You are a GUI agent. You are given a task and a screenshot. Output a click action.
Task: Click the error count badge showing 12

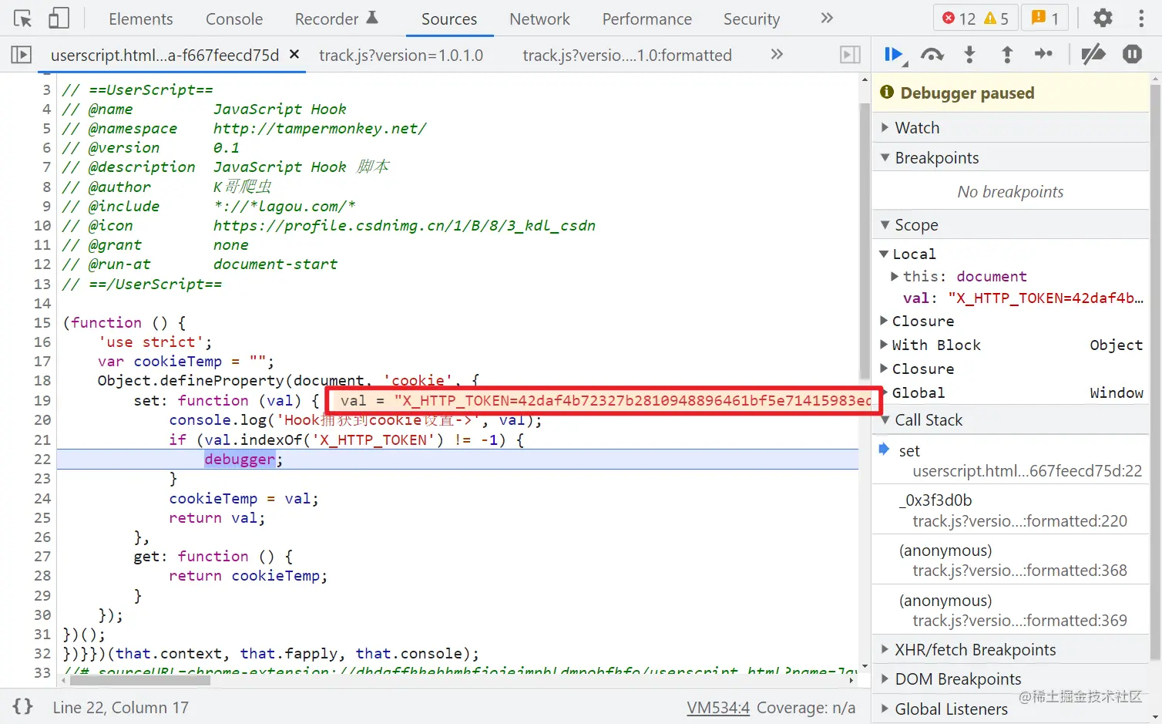[x=959, y=19]
